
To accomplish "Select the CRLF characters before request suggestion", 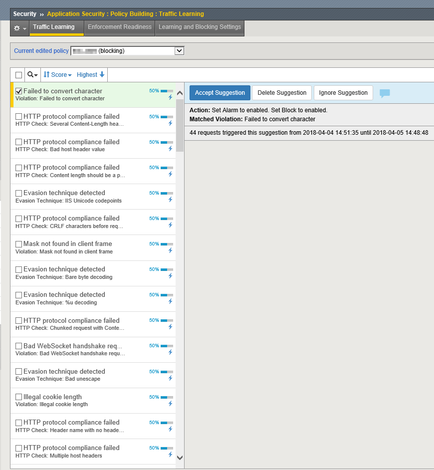I will 93,222.
